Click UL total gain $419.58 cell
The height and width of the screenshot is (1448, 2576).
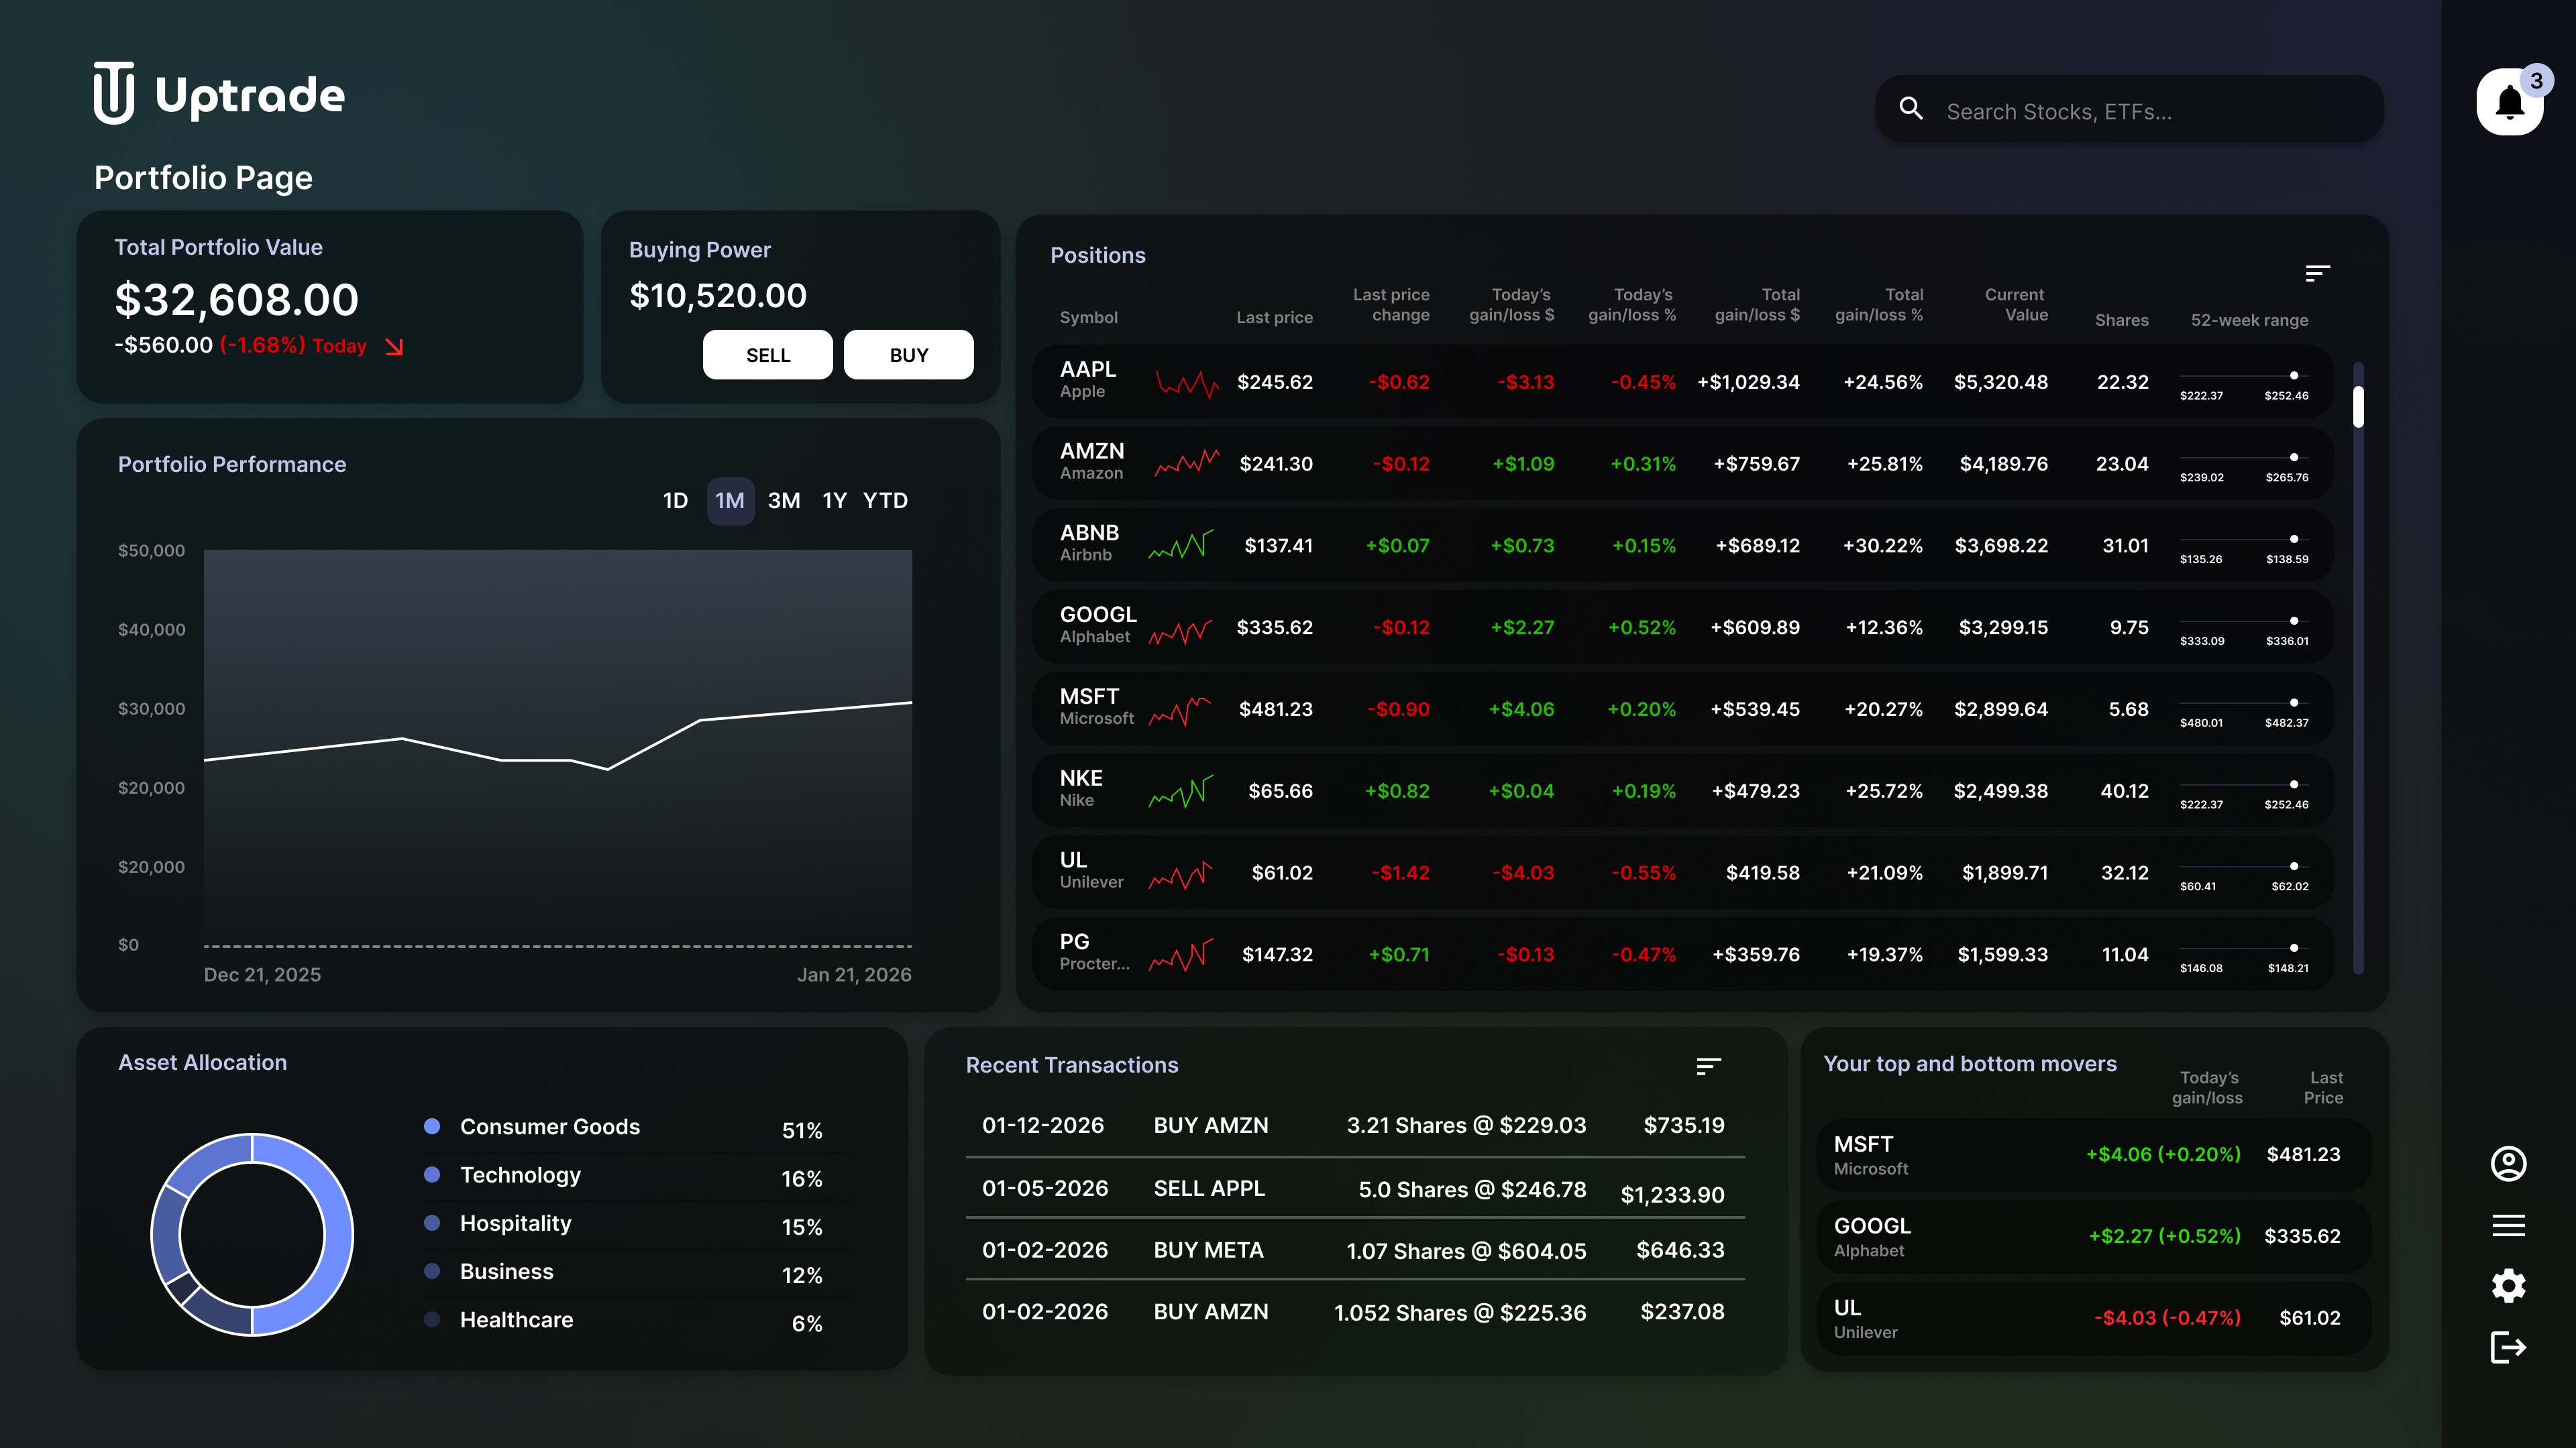1762,873
